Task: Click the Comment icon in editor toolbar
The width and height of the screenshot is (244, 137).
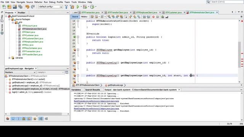Action: click(163, 17)
